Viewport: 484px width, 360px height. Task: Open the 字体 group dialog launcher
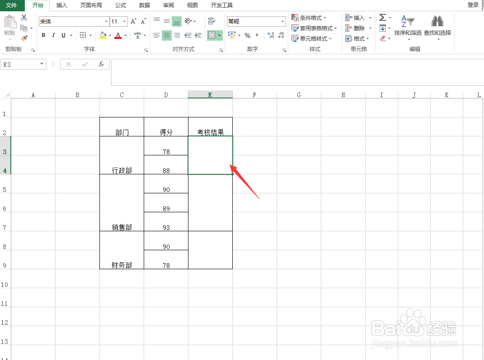pyautogui.click(x=146, y=50)
